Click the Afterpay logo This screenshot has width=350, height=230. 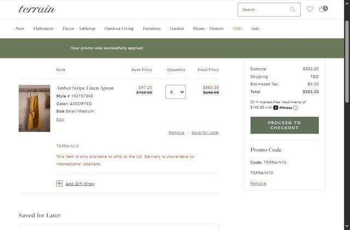point(283,108)
